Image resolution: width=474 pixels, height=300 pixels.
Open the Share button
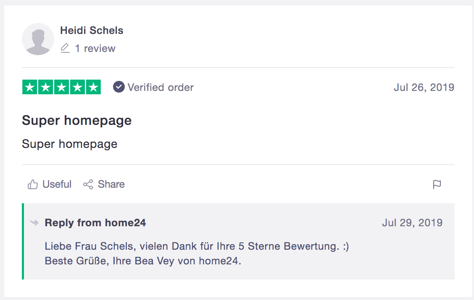pos(104,184)
